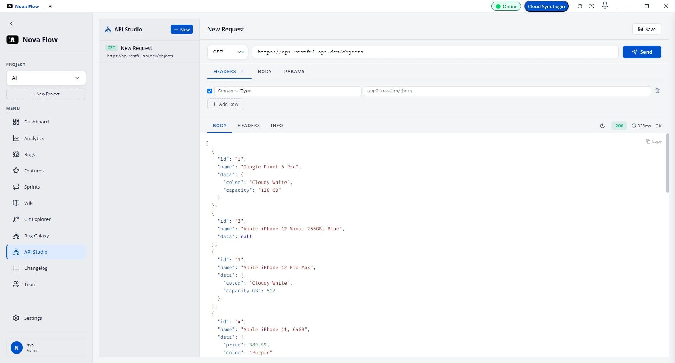Screen dimensions: 675x363
Task: Click the response body scrollbar
Action: (667, 163)
